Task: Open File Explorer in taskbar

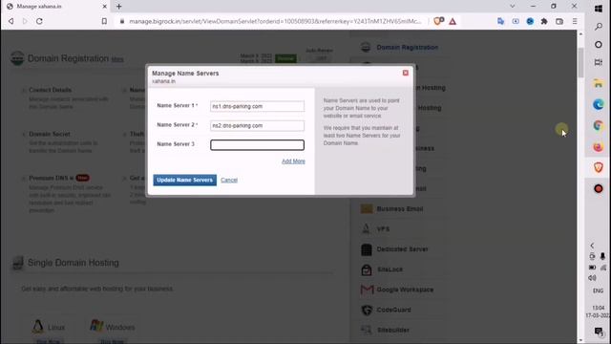Action: point(599,83)
